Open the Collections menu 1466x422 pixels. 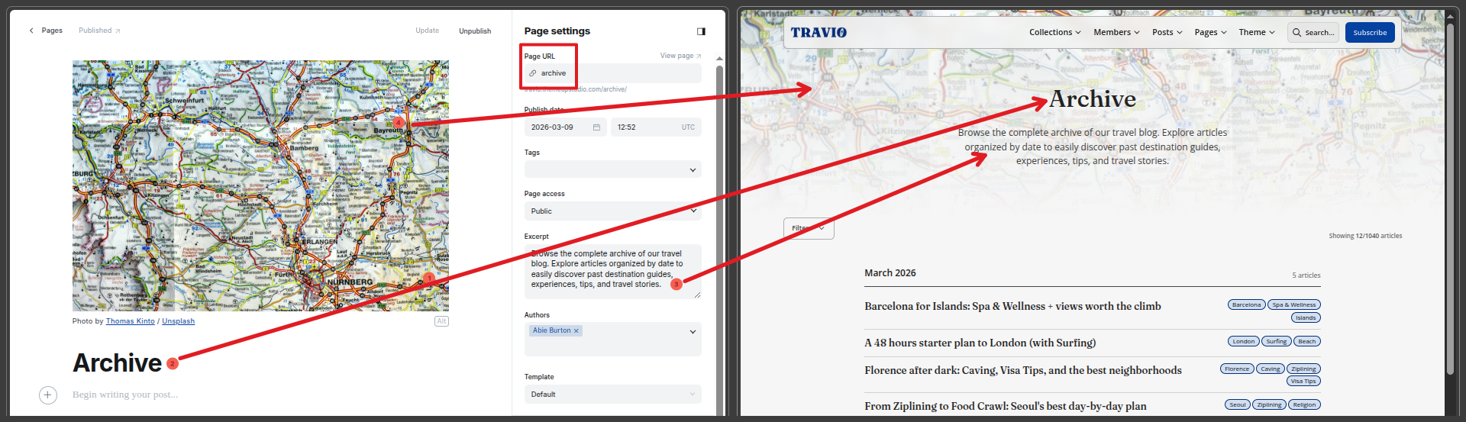1054,33
